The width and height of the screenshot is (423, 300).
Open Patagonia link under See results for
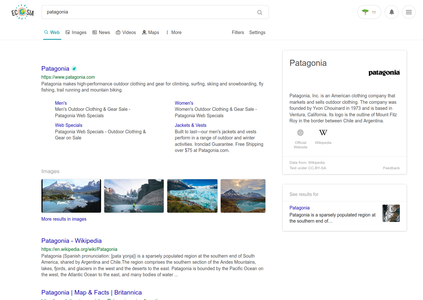pos(299,208)
